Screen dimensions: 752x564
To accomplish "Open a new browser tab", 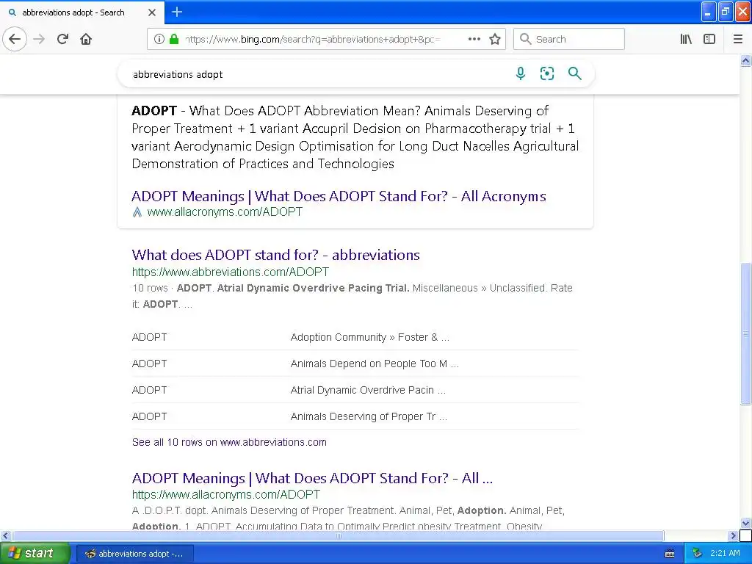I will [x=176, y=12].
